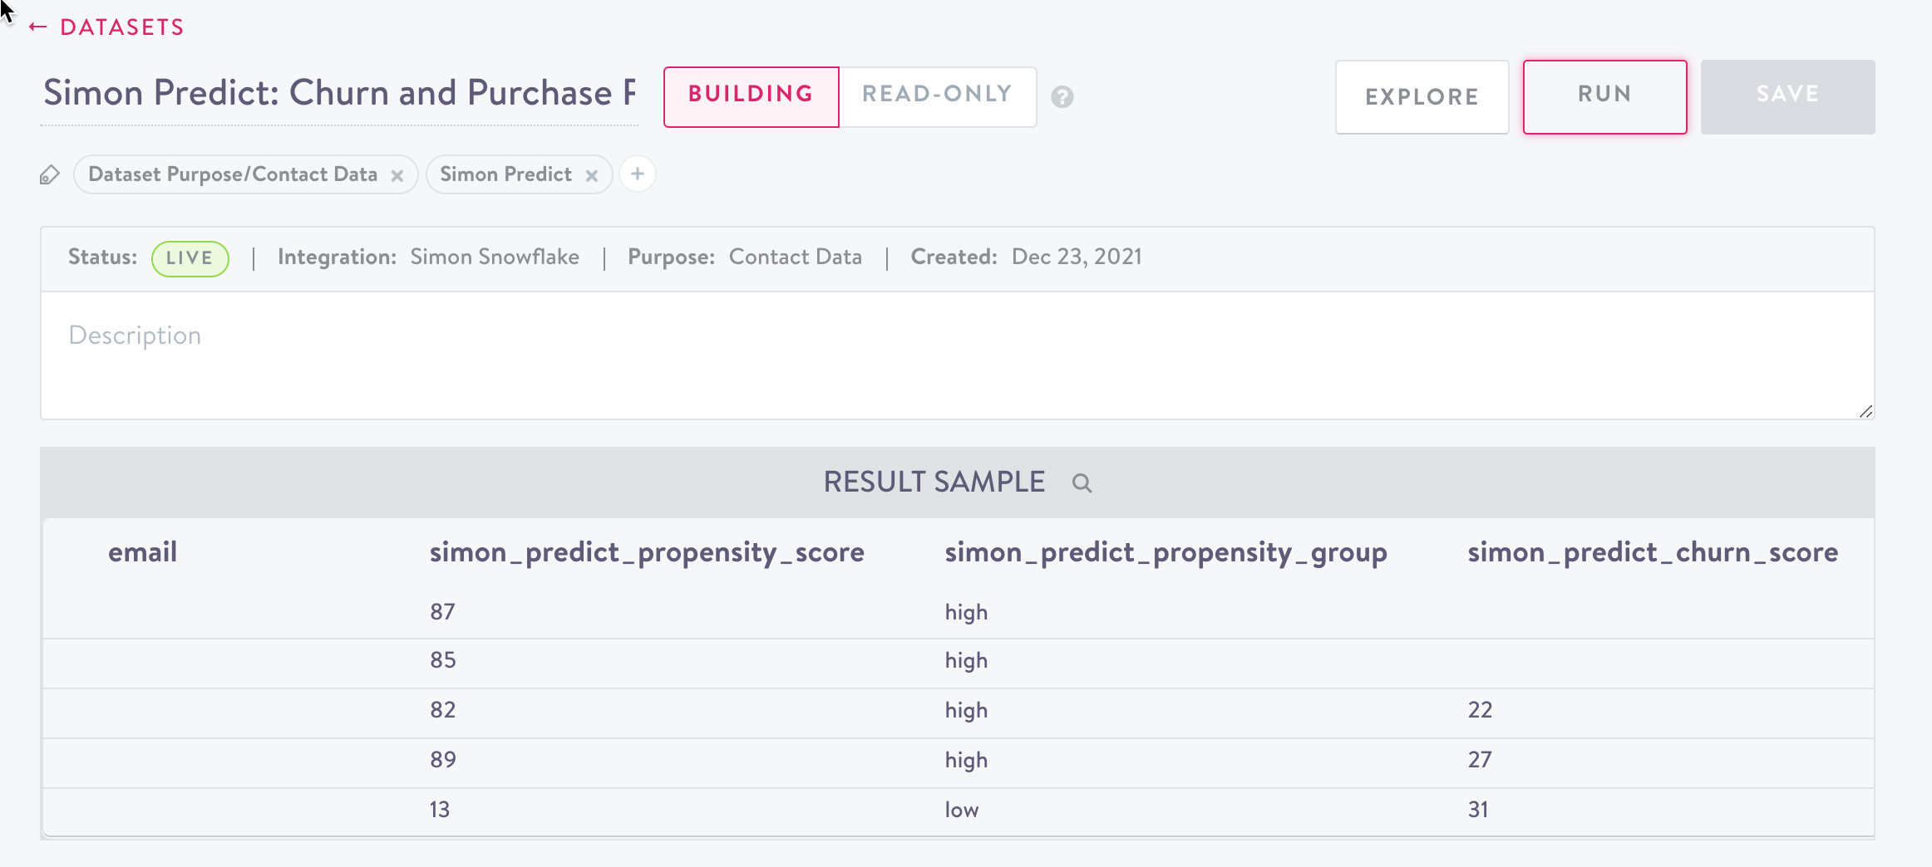This screenshot has width=1932, height=867.
Task: Click the Contact Data purpose value
Action: pos(796,257)
